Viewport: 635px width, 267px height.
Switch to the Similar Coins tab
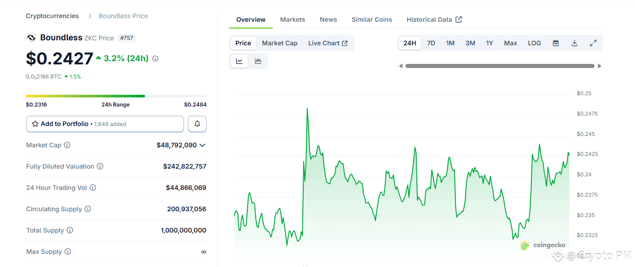371,19
